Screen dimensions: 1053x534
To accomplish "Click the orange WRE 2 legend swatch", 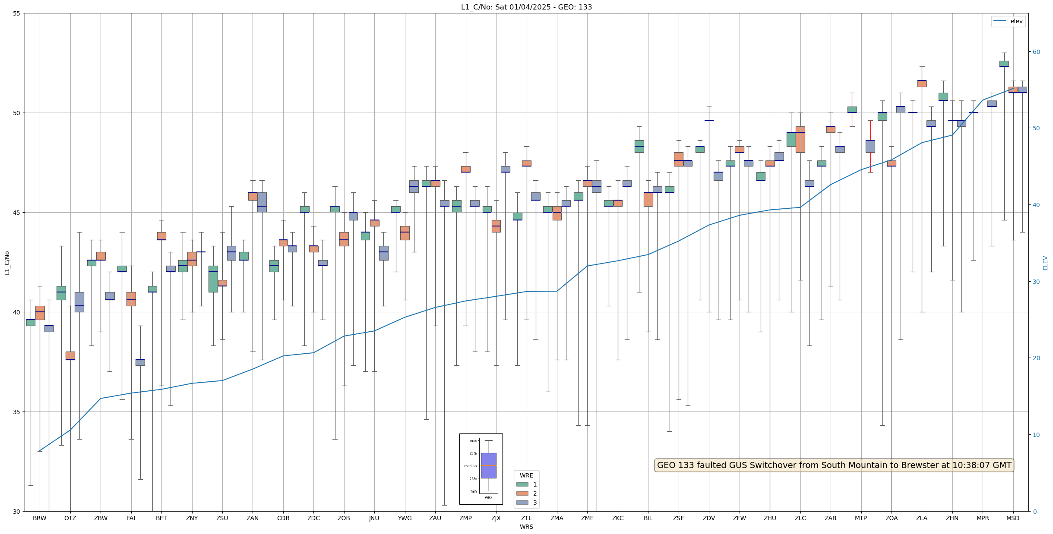I will click(x=522, y=493).
